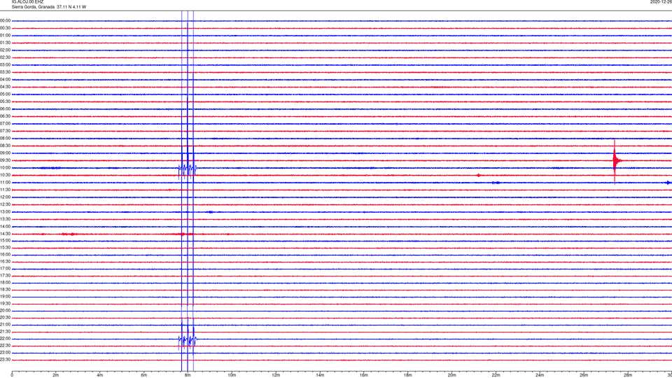The image size is (672, 378).
Task: Select the 21:00 trace time label
Action: tap(5, 325)
